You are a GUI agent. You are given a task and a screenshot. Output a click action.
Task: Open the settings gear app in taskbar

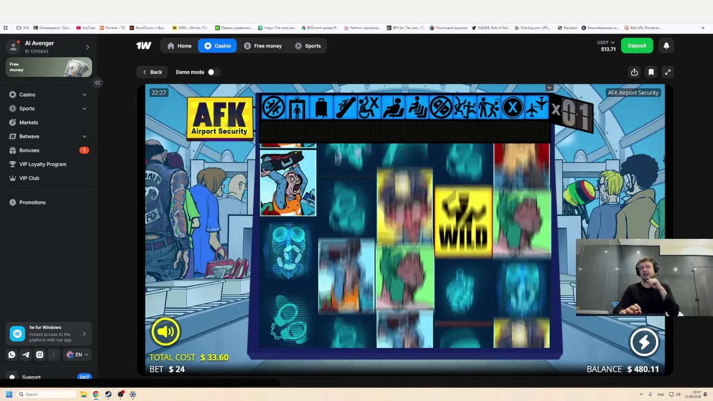(x=133, y=394)
